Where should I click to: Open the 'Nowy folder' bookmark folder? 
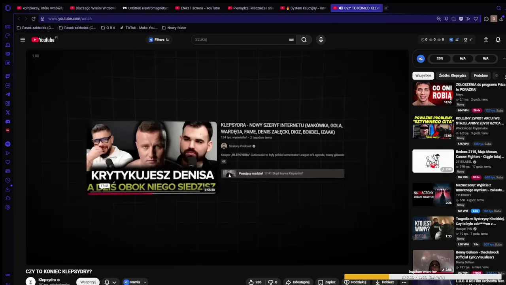coord(174,28)
